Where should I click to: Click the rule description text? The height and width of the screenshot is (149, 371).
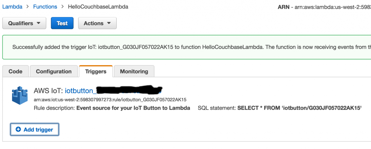133,108
